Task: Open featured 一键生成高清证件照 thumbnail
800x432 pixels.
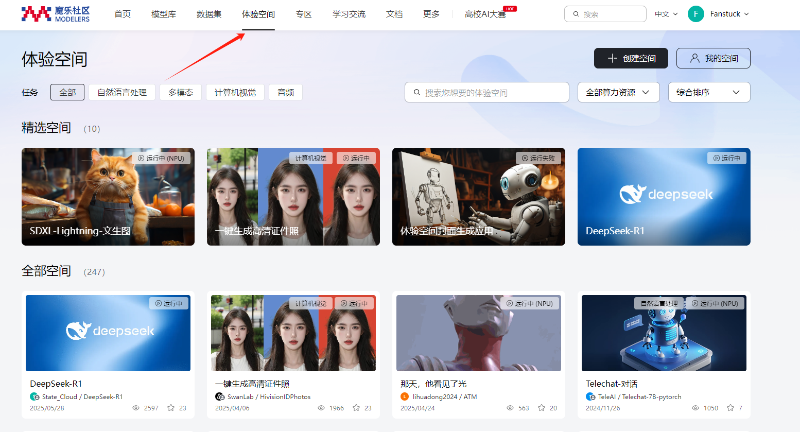Action: (293, 197)
